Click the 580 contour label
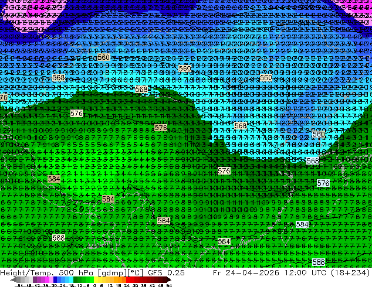The height and width of the screenshot is (287, 372). pos(104,57)
